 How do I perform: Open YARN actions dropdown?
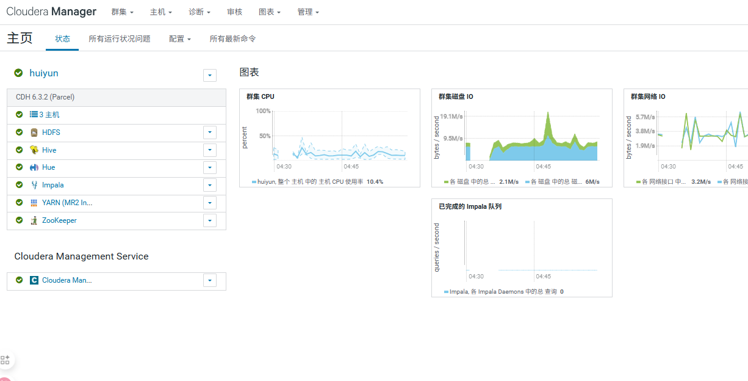210,203
